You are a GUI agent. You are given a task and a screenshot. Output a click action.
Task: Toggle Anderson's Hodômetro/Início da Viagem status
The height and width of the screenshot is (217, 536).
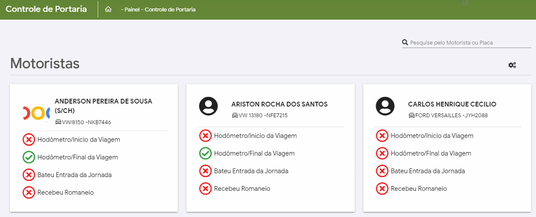click(x=29, y=140)
